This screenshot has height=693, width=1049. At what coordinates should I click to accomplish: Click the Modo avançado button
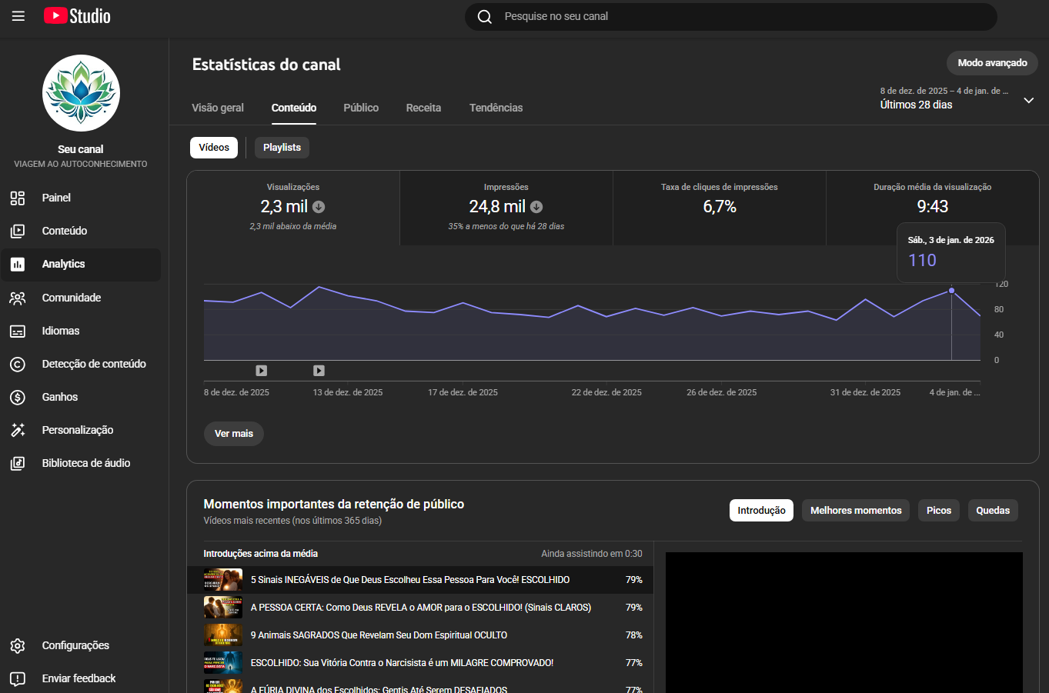click(x=992, y=63)
